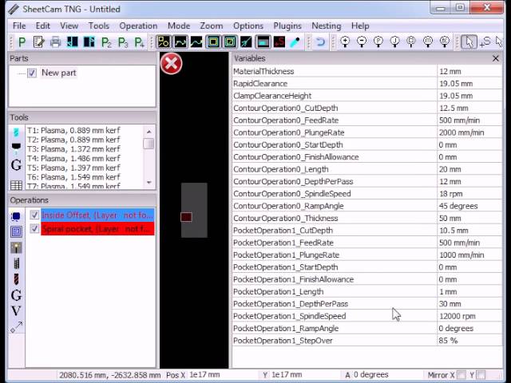Open the Plugins menu

[x=287, y=26]
